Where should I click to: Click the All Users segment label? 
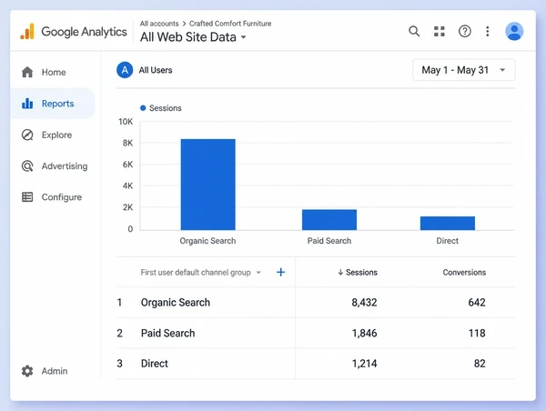coord(156,70)
